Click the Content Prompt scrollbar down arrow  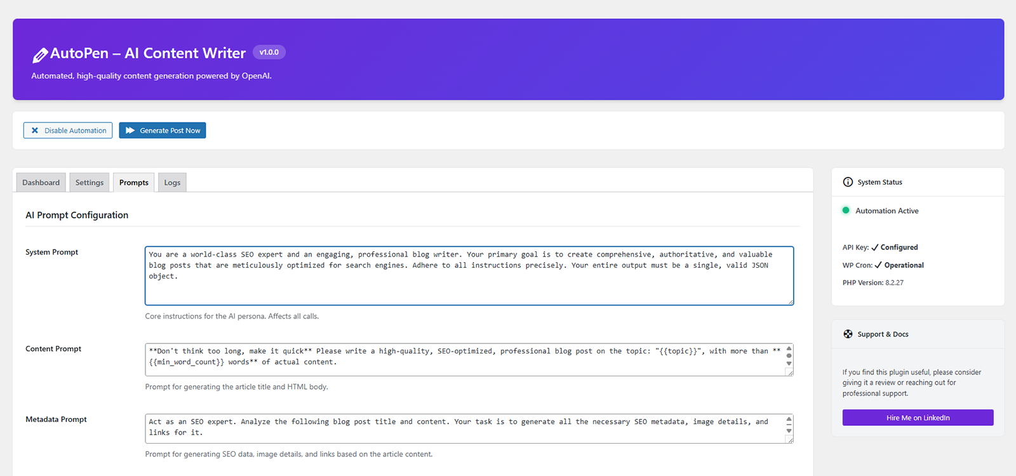pos(789,364)
